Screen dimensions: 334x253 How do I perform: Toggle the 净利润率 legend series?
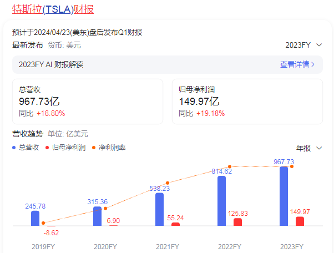tap(109, 148)
